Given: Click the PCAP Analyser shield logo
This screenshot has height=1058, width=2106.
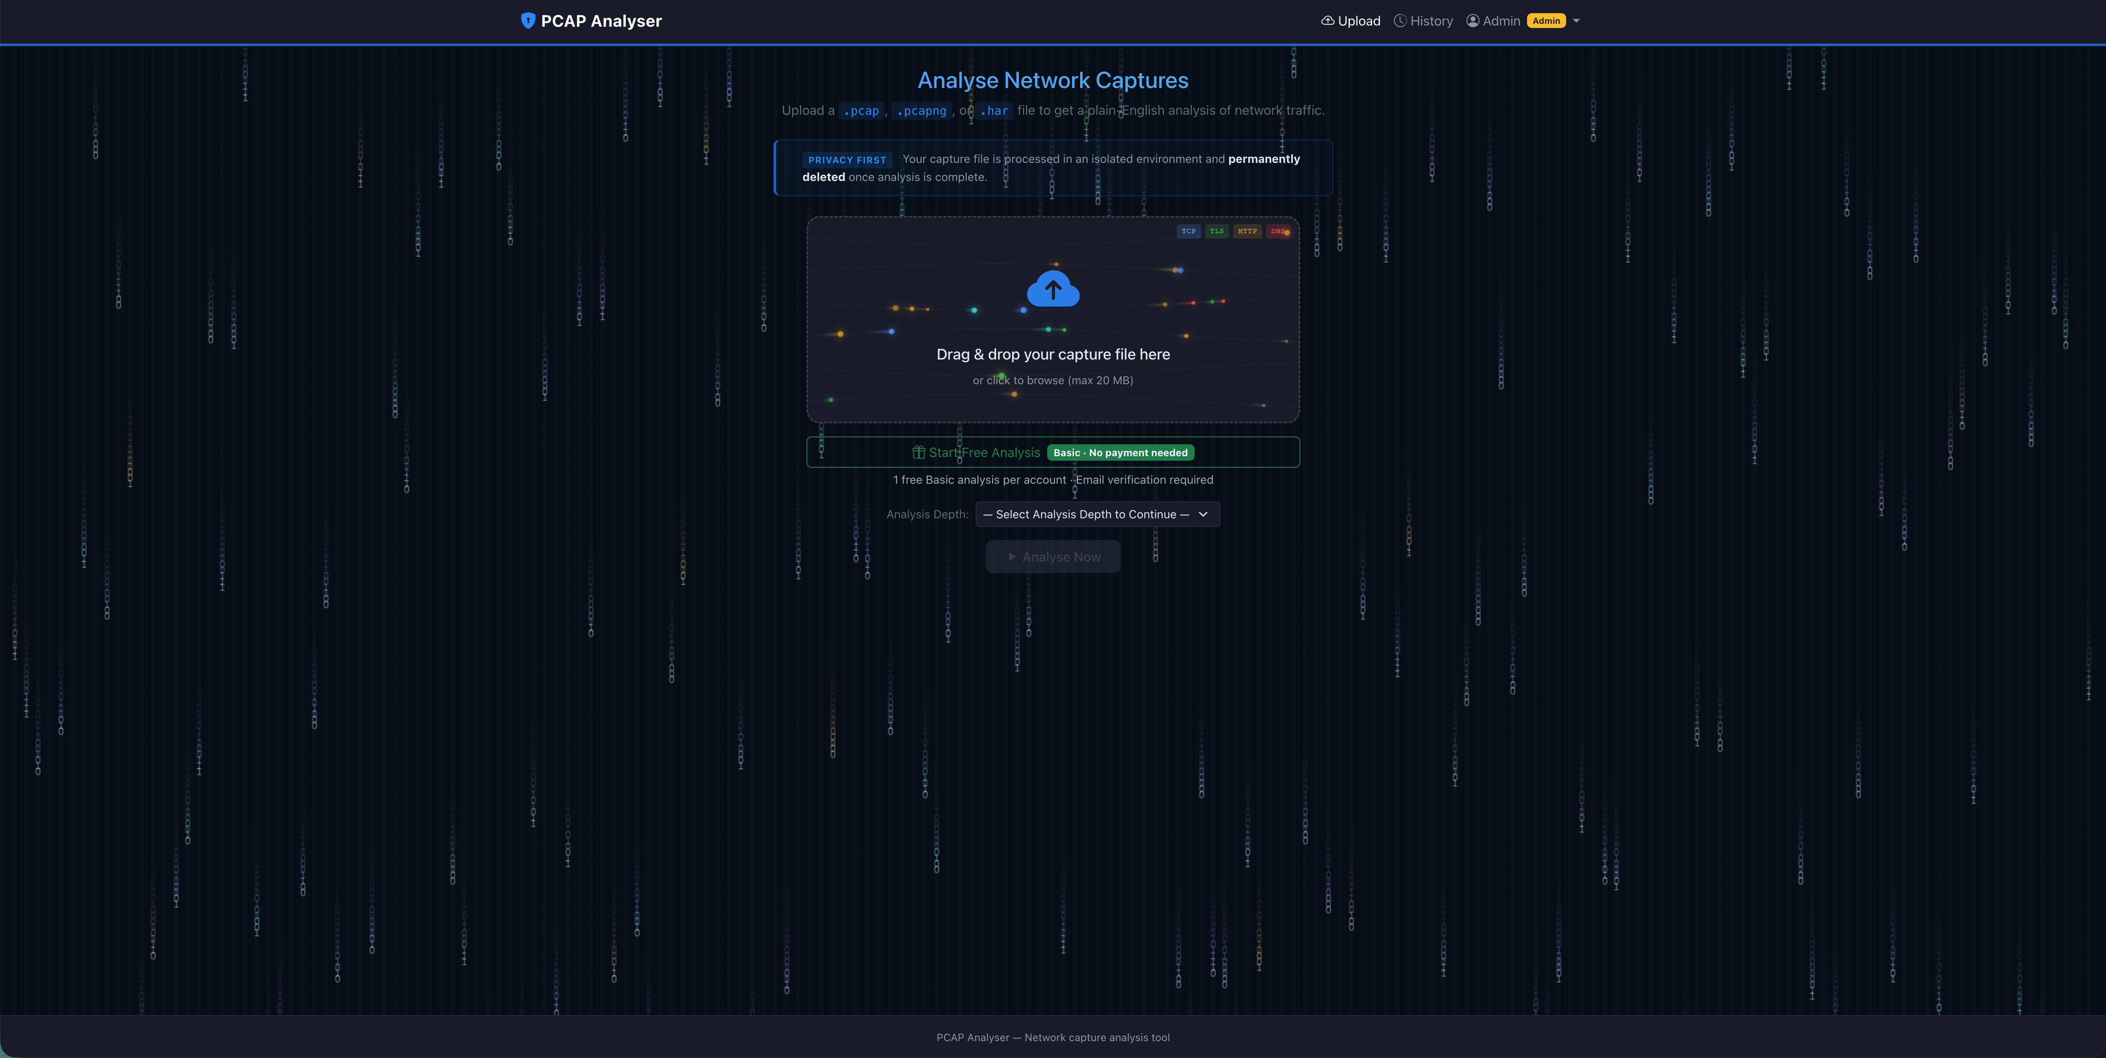Looking at the screenshot, I should [x=528, y=21].
